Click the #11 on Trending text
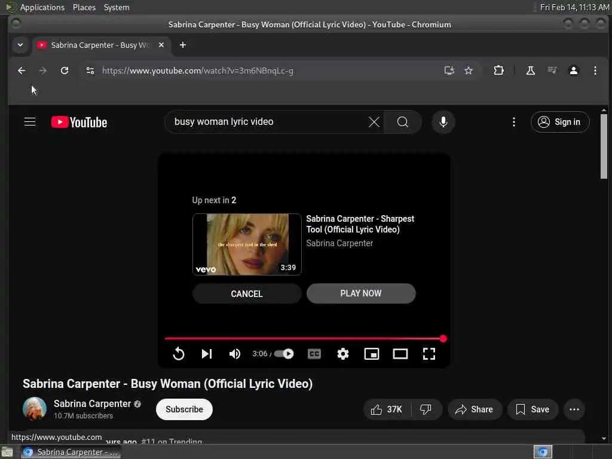Screen dimensions: 612x459 point(172,442)
